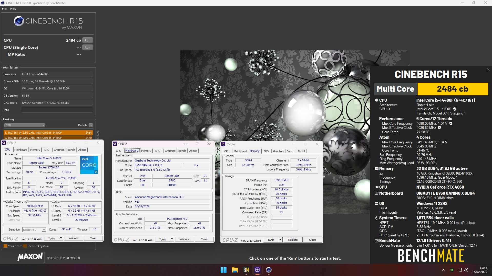Open About tab in right CPU-Z window

coord(301,151)
